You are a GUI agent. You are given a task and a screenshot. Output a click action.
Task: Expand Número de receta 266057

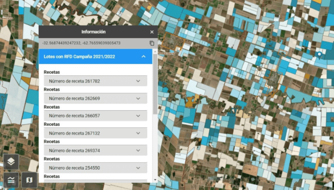click(x=96, y=116)
